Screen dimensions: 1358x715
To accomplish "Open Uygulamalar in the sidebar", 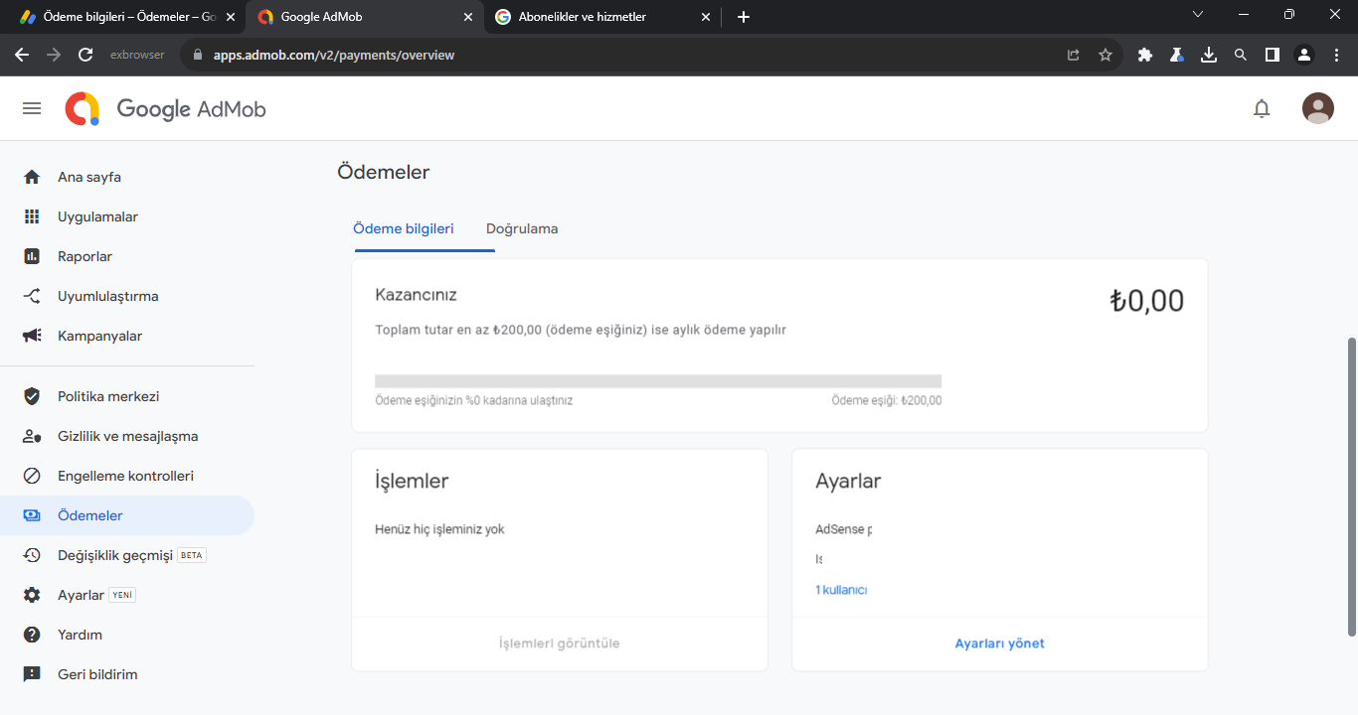I will click(127, 216).
